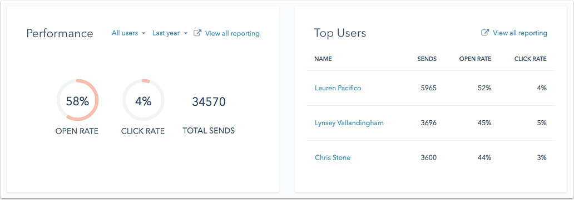
Task: Click the 3696 sends value
Action: point(428,123)
